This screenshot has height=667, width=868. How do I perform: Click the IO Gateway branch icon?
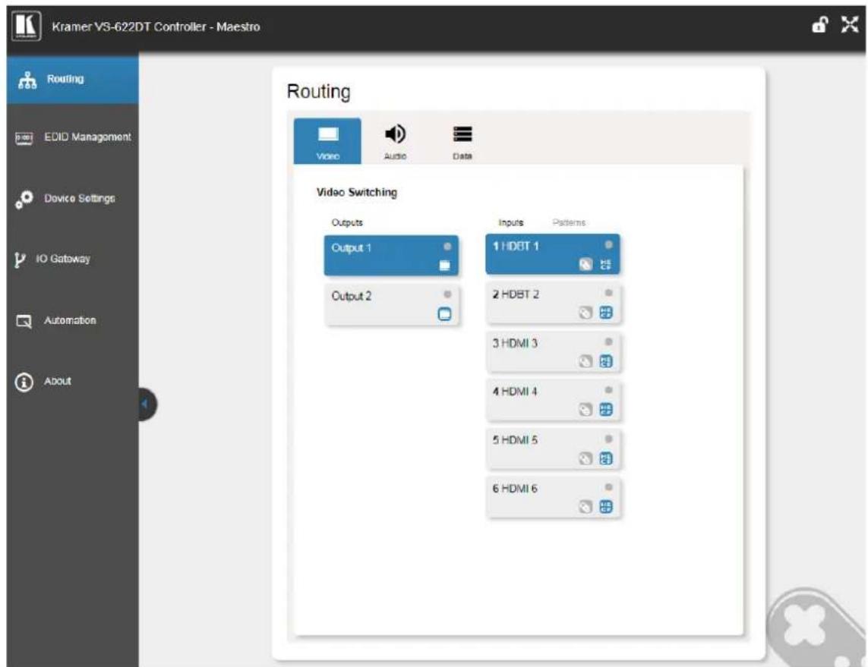(x=20, y=260)
